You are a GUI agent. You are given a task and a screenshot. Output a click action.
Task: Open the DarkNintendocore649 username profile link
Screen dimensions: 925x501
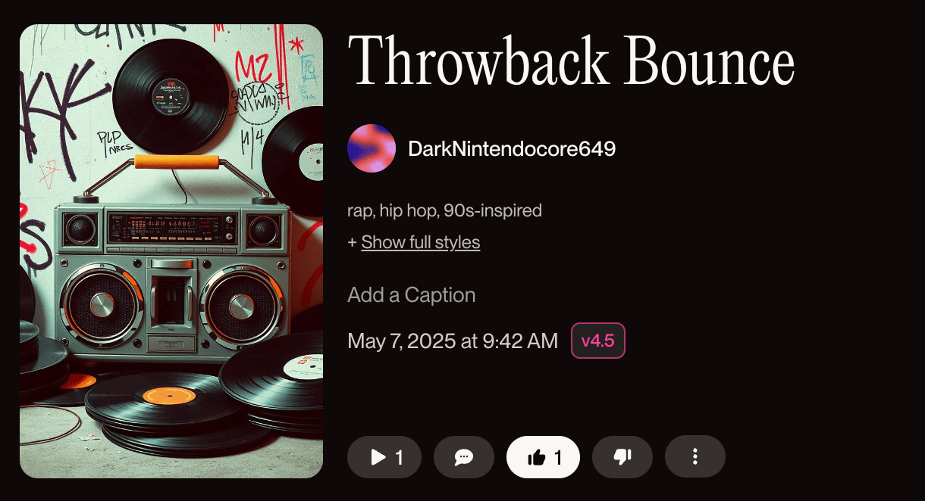coord(512,149)
